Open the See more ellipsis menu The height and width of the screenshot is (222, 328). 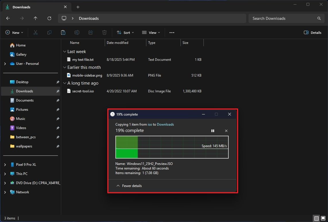pyautogui.click(x=172, y=33)
